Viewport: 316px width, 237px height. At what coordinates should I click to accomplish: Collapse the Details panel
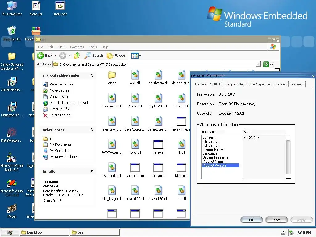92,171
